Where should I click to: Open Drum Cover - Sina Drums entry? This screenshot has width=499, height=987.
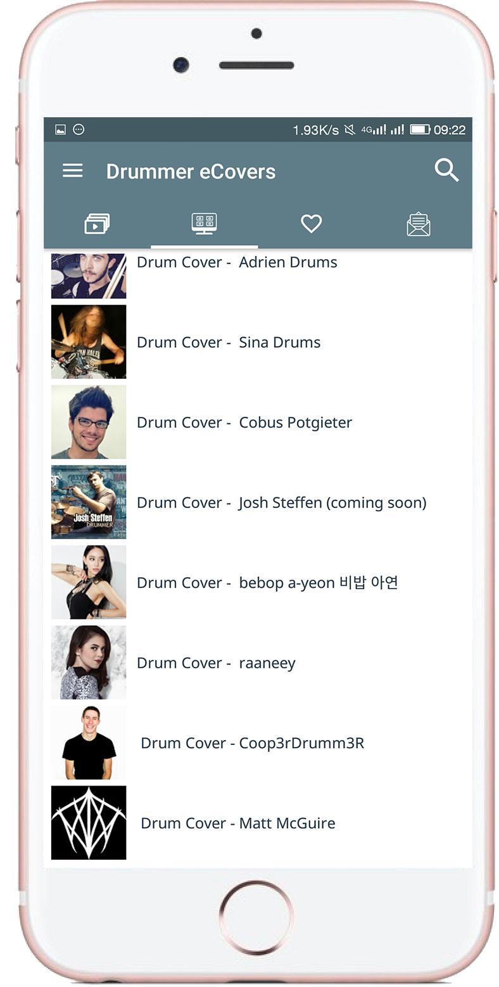click(x=258, y=342)
